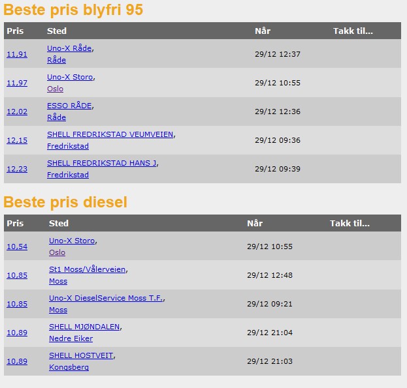Open 10,89 price for SHELL MJØNDALEN
Image resolution: width=407 pixels, height=388 pixels.
17,333
